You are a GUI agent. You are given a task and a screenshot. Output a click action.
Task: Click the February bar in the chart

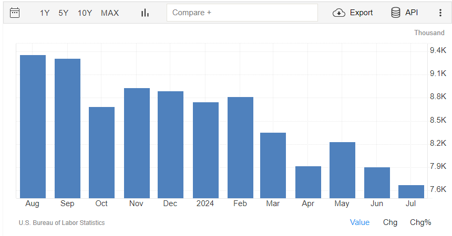click(x=240, y=148)
